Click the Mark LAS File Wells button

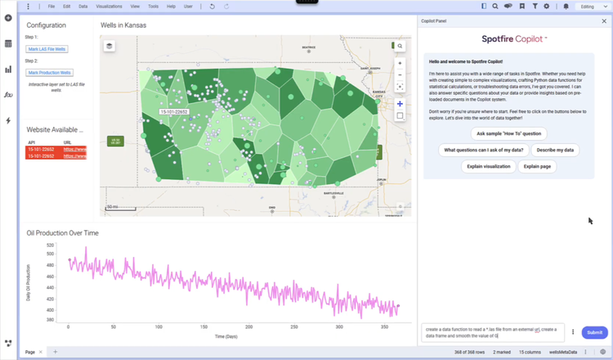47,49
